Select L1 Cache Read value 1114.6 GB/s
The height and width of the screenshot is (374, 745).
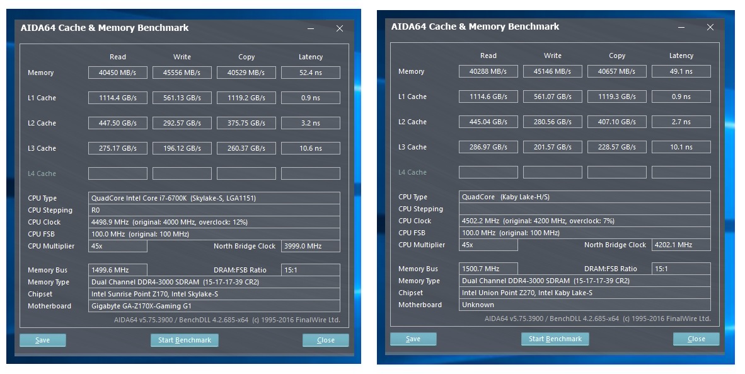(488, 96)
